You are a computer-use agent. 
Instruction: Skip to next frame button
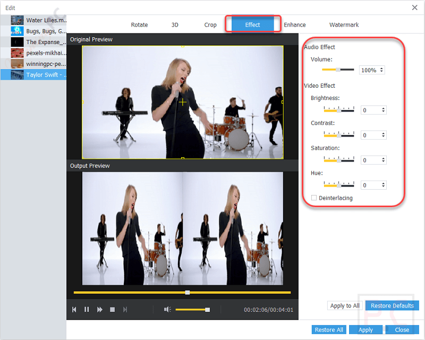(x=125, y=309)
